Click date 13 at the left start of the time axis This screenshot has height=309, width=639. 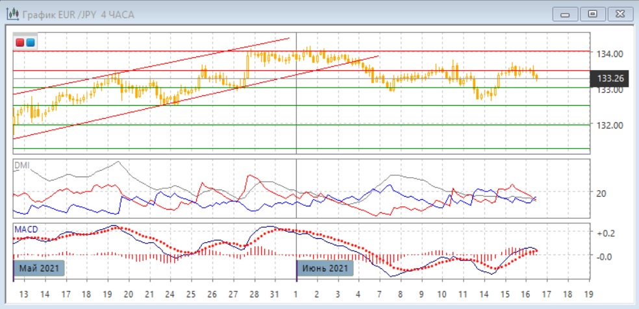[24, 294]
